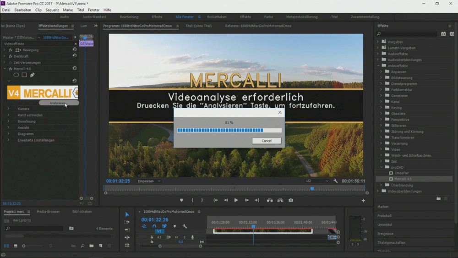Open the Fenster menu
The image size is (458, 258).
click(94, 10)
